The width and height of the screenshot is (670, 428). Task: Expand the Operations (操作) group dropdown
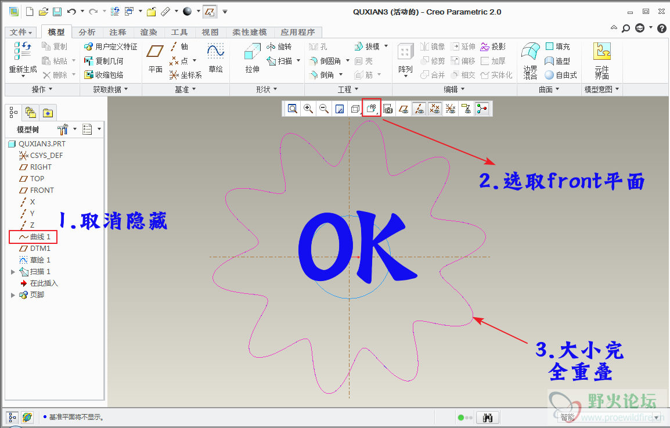(42, 89)
